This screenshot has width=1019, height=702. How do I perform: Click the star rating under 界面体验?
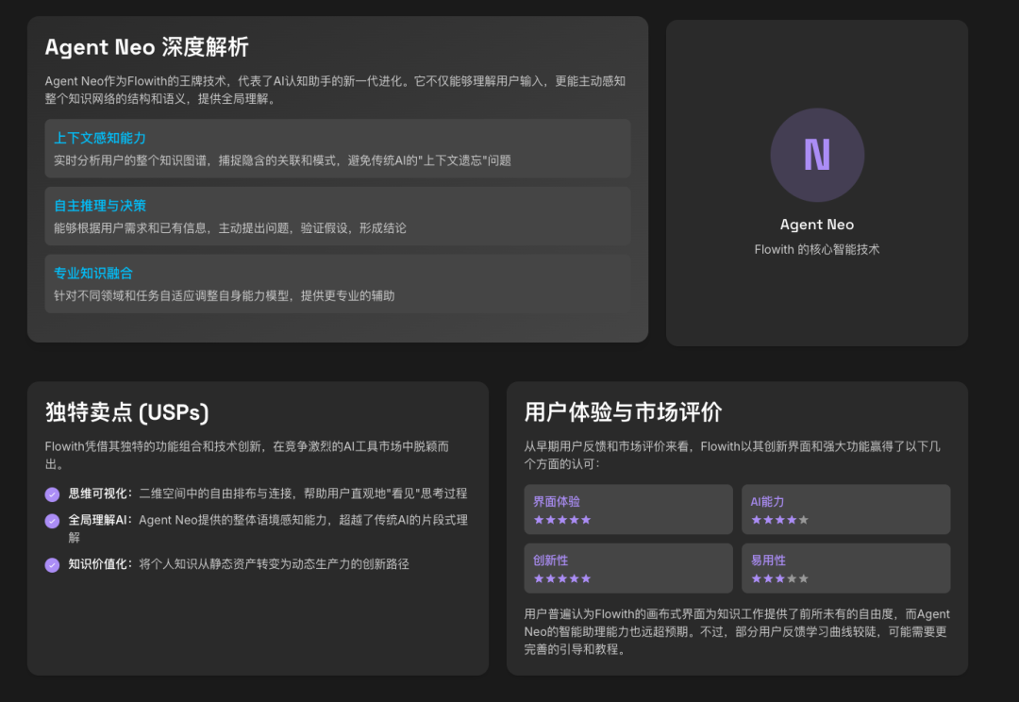pos(562,519)
